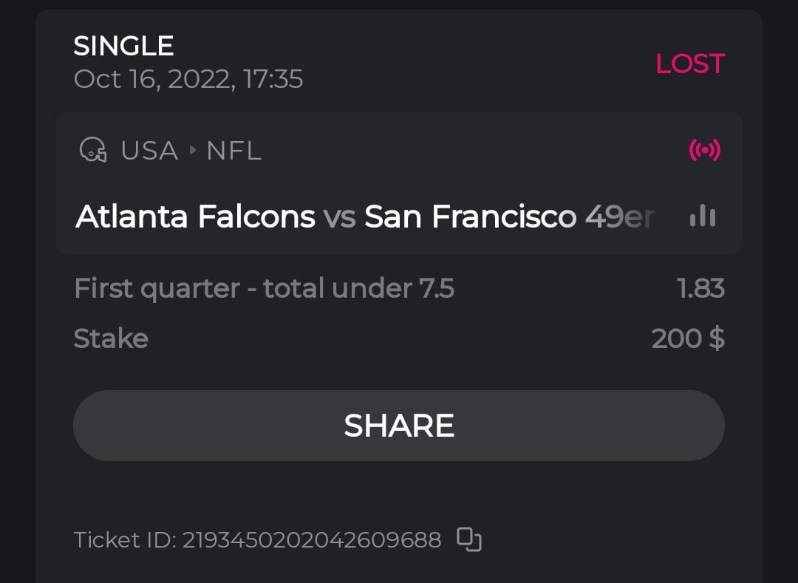This screenshot has height=583, width=798.
Task: Open match statistics bar chart icon
Action: [702, 217]
